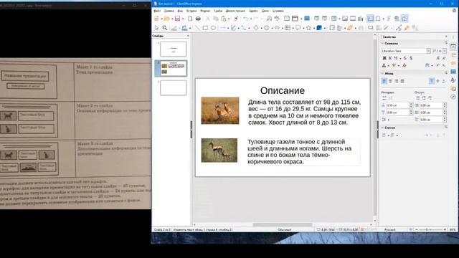
Task: Click the Symbol Shapes smiley icon
Action: [x=266, y=28]
